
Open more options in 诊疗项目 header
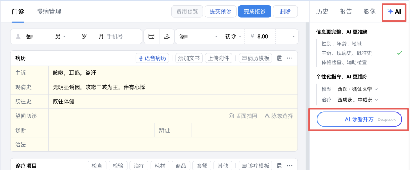tap(289, 165)
